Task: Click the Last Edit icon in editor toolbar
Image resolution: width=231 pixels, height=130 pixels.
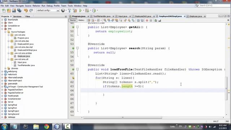Action: coord(89,20)
